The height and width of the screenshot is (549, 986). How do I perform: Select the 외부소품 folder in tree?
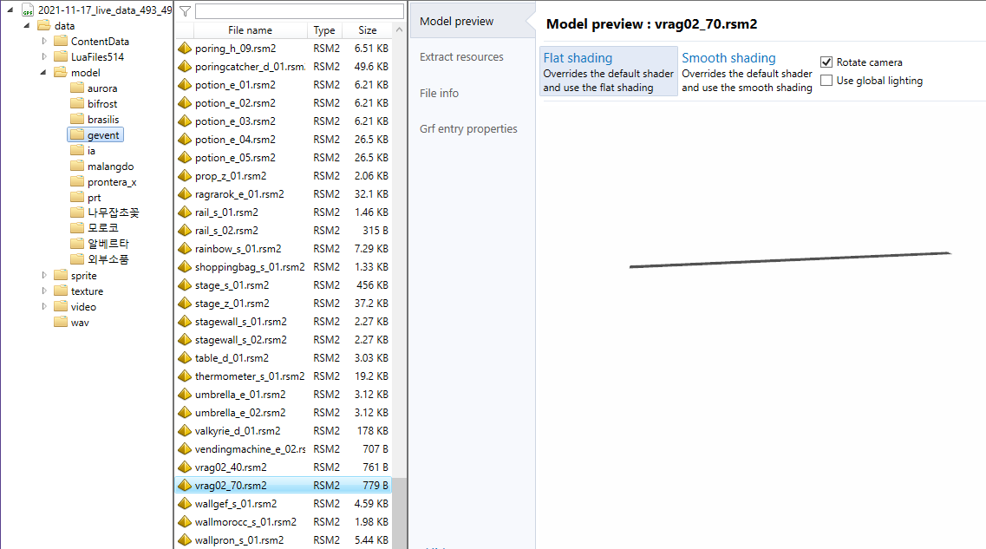tap(108, 259)
